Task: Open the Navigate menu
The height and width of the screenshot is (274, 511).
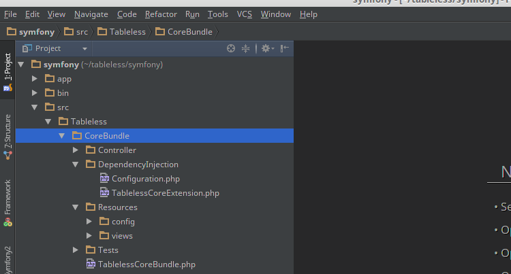Action: pyautogui.click(x=91, y=14)
